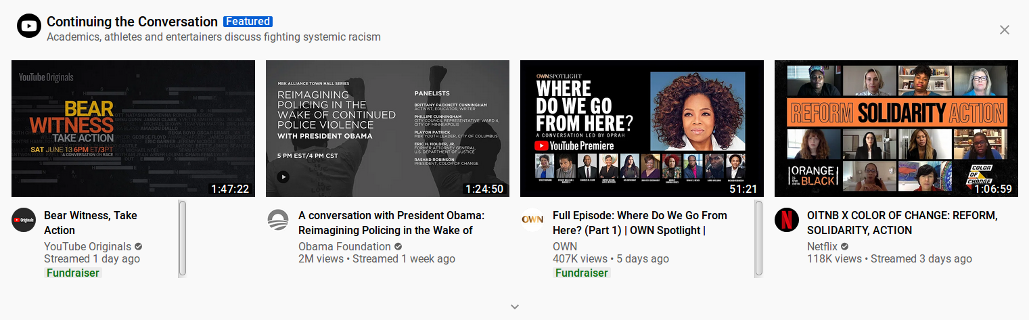Image resolution: width=1029 pixels, height=320 pixels.
Task: Open the conversation with President Obama title link
Action: click(x=392, y=223)
